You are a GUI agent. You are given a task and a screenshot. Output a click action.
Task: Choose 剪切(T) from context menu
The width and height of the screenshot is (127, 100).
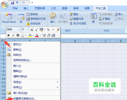(33, 44)
